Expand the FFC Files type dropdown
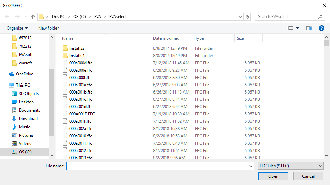 (x=291, y=166)
